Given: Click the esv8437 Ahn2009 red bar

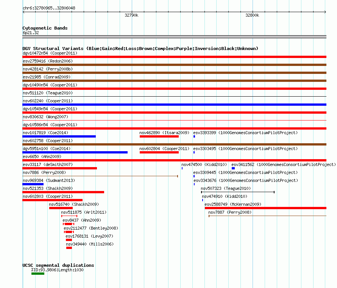Looking at the screenshot, I should pos(69,224).
